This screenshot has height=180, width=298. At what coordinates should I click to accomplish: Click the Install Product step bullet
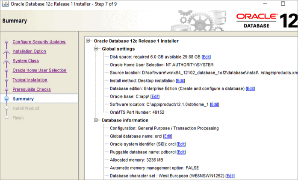pos(6,108)
